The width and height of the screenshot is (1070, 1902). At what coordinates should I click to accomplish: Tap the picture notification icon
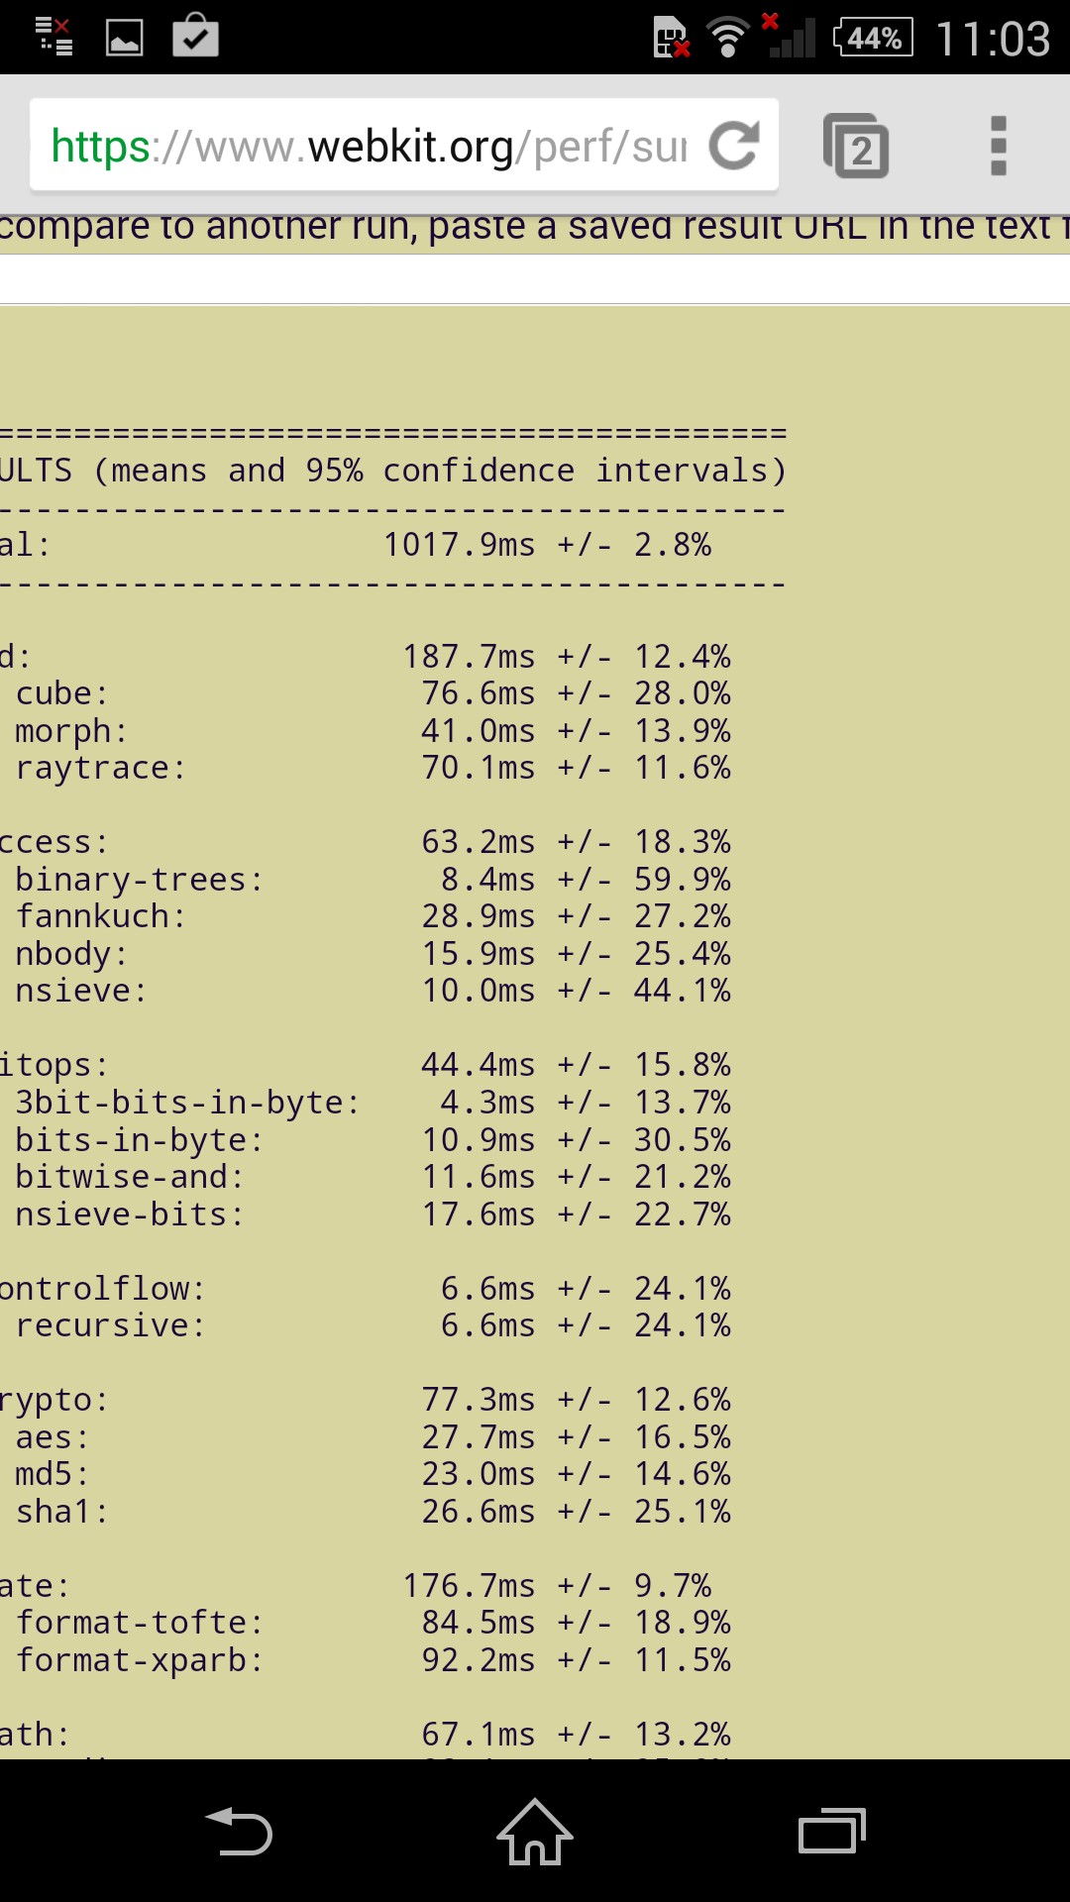(125, 38)
